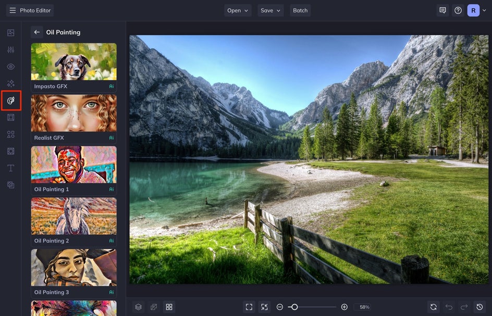Viewport: 492px width, 316px height.
Task: Open the Overlays sidebar icon
Action: click(x=10, y=151)
